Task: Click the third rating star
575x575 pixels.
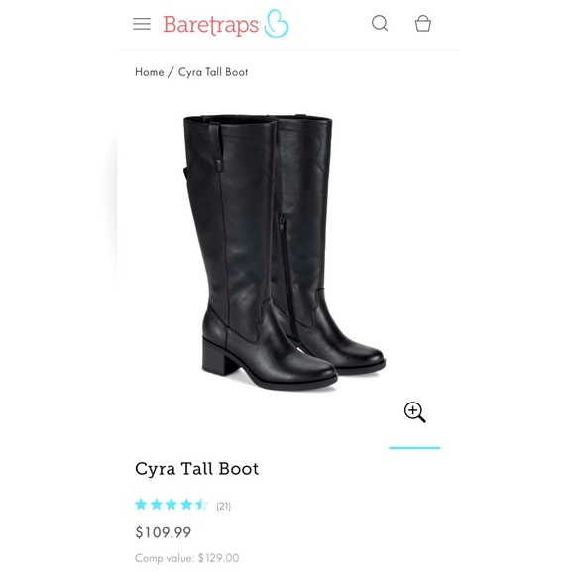Action: (x=172, y=505)
